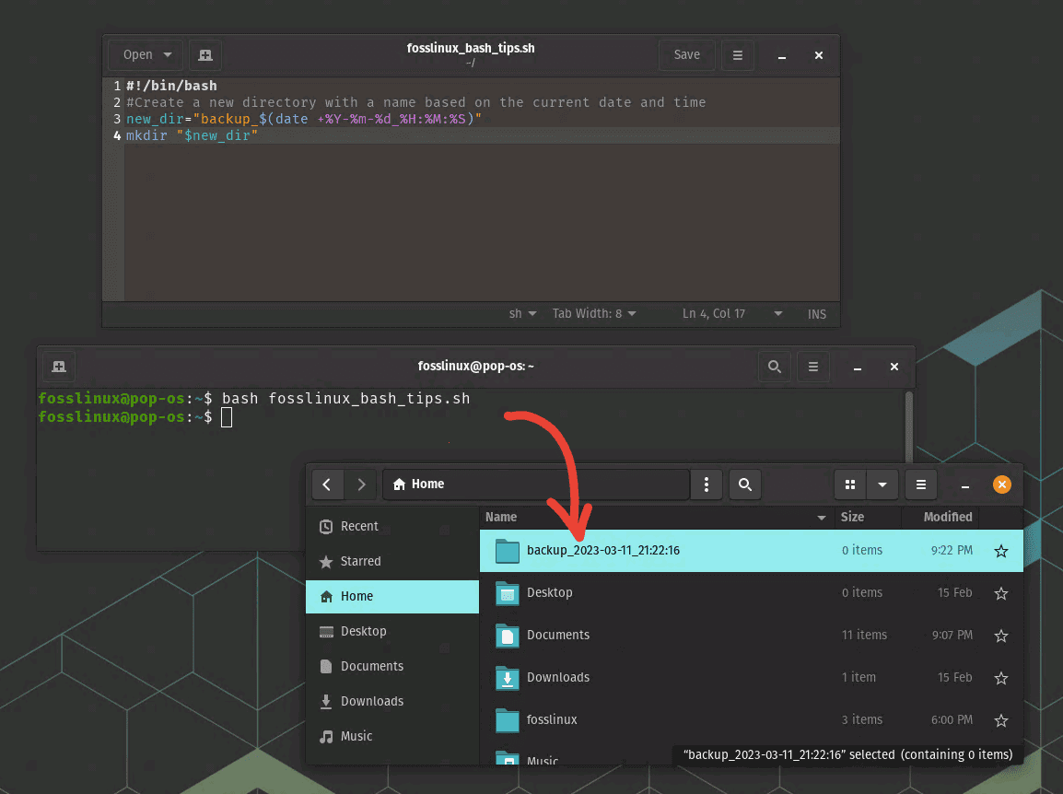
Task: Open the three-dot path options menu
Action: [x=707, y=485]
